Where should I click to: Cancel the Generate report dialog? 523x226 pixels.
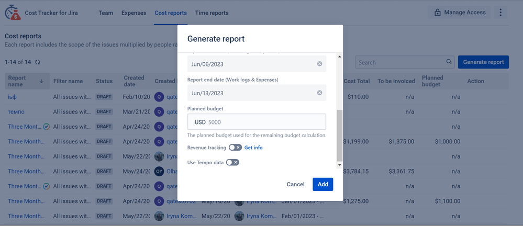[295, 184]
